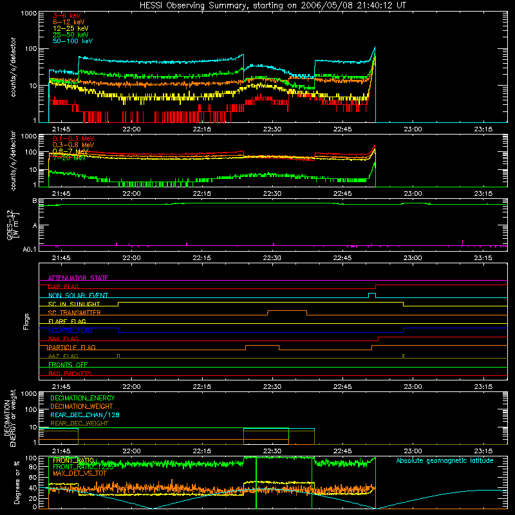Select the MAX_DET_VS_TOT legend label
Screen dimensions: 515x515
pos(79,473)
